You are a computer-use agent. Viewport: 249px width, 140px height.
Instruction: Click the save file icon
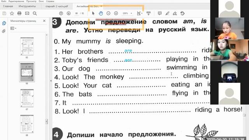click(4, 13)
